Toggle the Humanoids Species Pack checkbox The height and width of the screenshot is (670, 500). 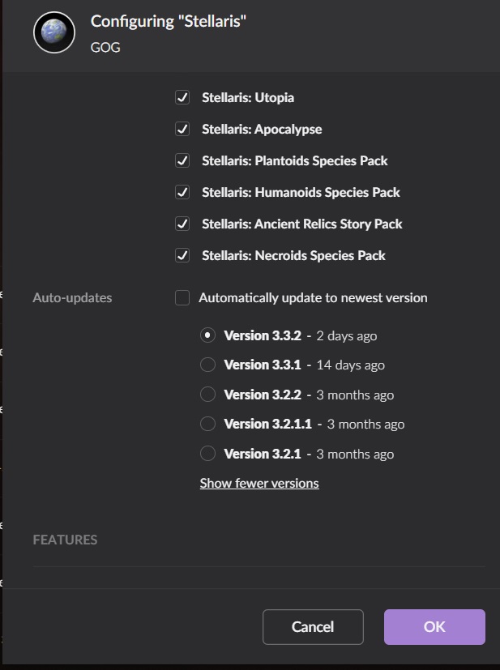coord(182,192)
